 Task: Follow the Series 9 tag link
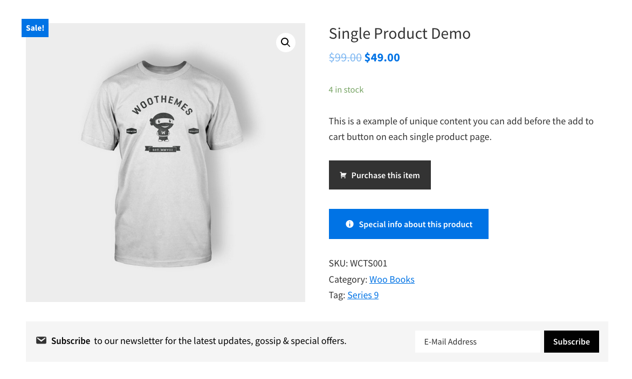coord(362,295)
